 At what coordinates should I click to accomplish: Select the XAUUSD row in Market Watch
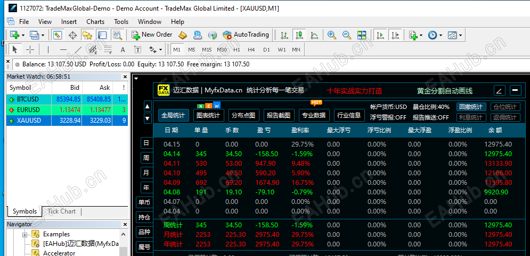point(67,120)
